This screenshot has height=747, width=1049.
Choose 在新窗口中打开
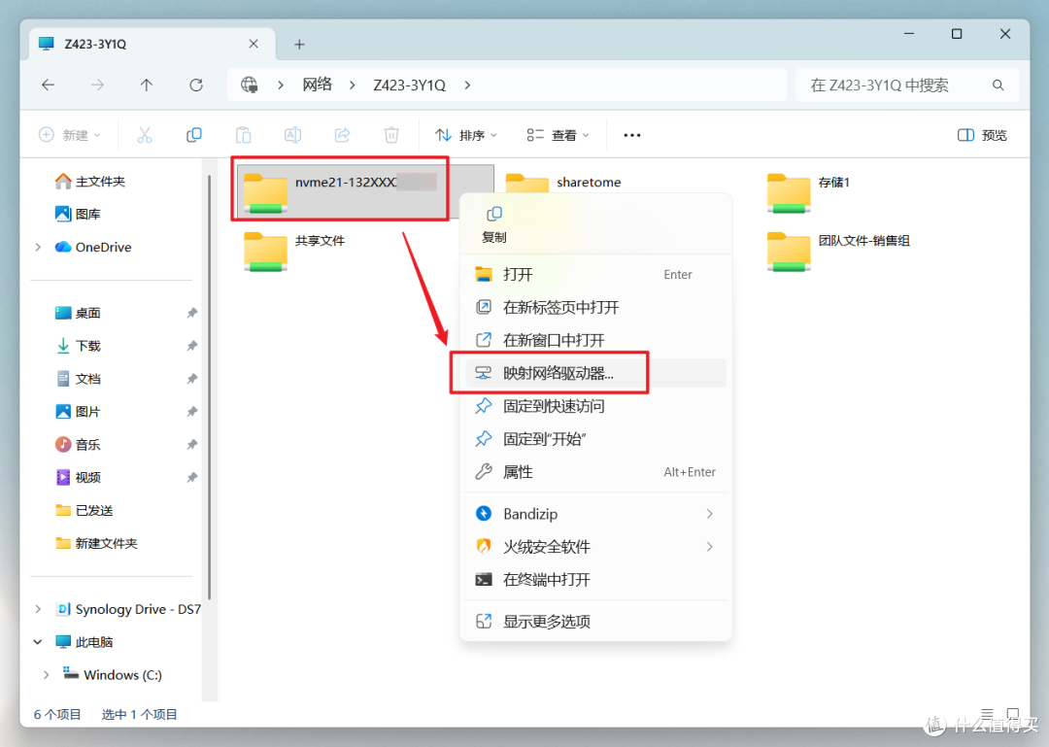(x=595, y=340)
